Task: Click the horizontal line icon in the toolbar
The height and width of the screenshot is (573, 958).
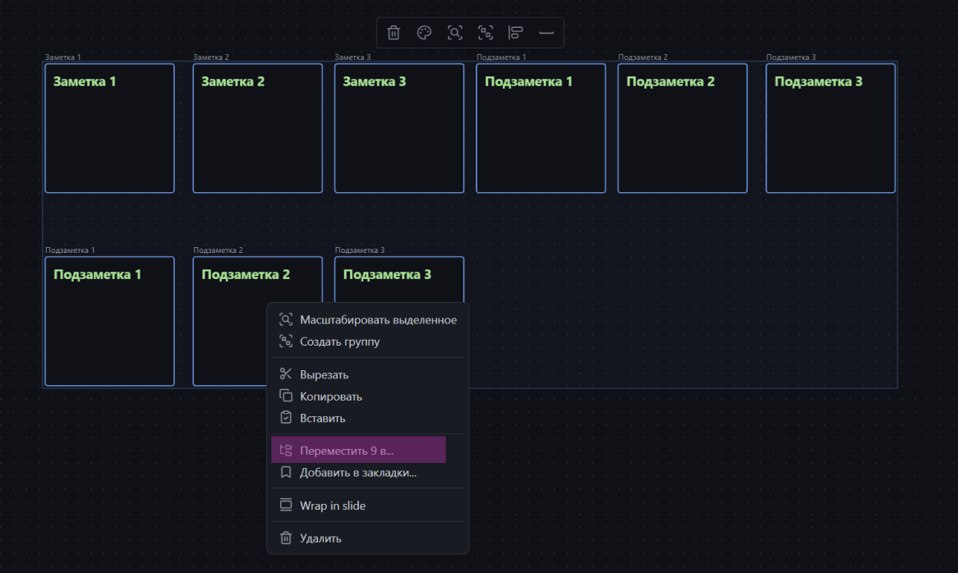Action: pos(546,33)
